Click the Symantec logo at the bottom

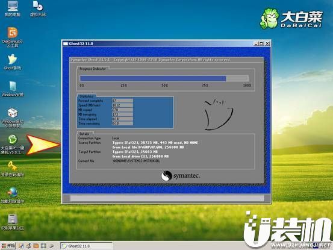[x=181, y=176]
